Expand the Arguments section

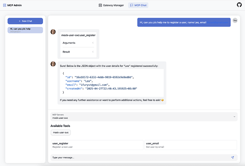click(x=78, y=43)
